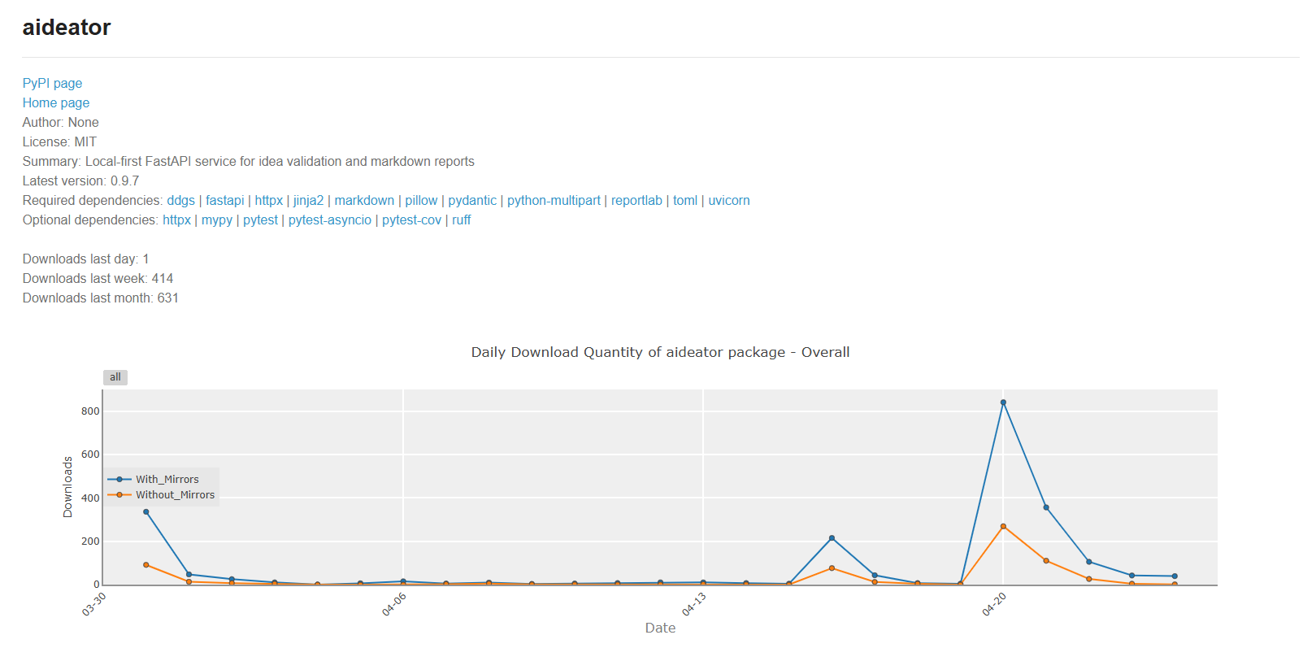This screenshot has width=1316, height=648.
Task: Open the pytest-asyncio optional dependency link
Action: pos(329,220)
